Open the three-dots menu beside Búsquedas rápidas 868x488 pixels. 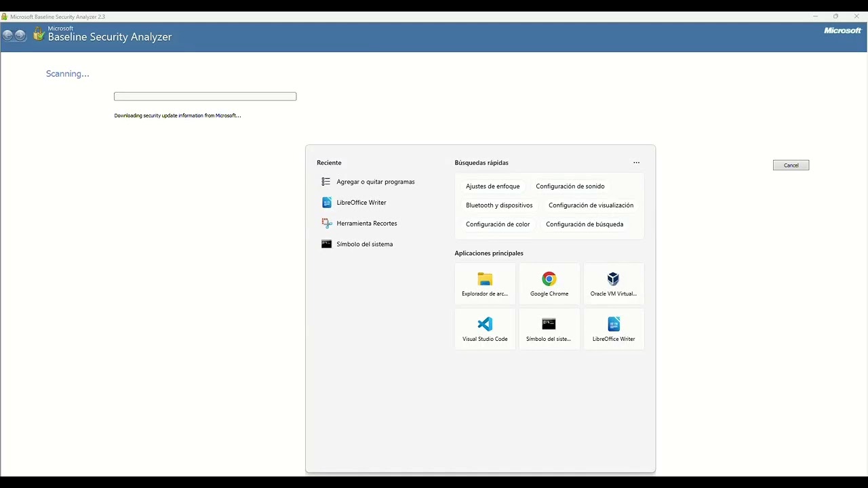[636, 163]
